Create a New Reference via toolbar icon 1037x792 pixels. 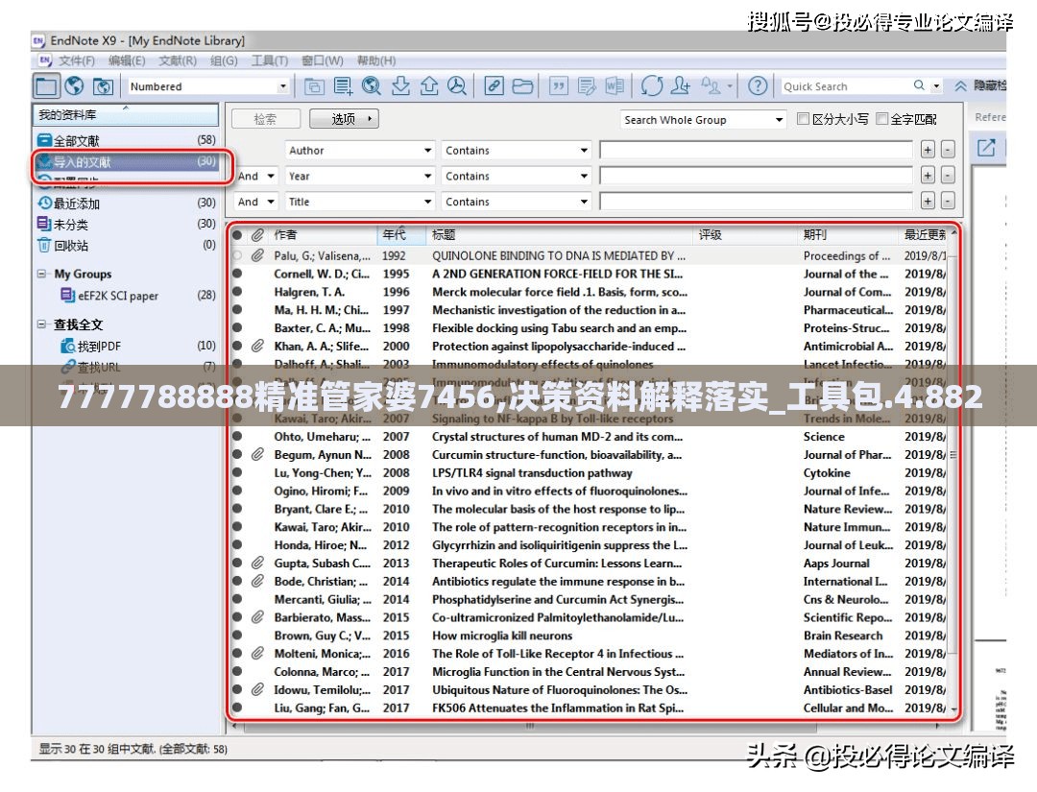click(343, 86)
